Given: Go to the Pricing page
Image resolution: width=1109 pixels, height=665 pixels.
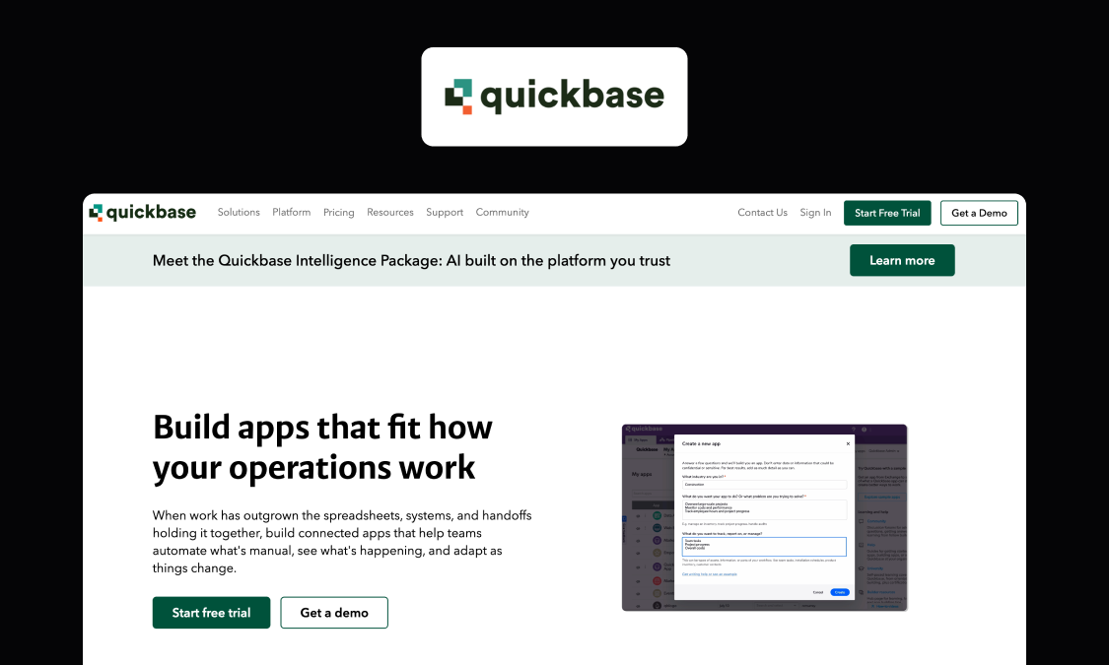Looking at the screenshot, I should [339, 212].
